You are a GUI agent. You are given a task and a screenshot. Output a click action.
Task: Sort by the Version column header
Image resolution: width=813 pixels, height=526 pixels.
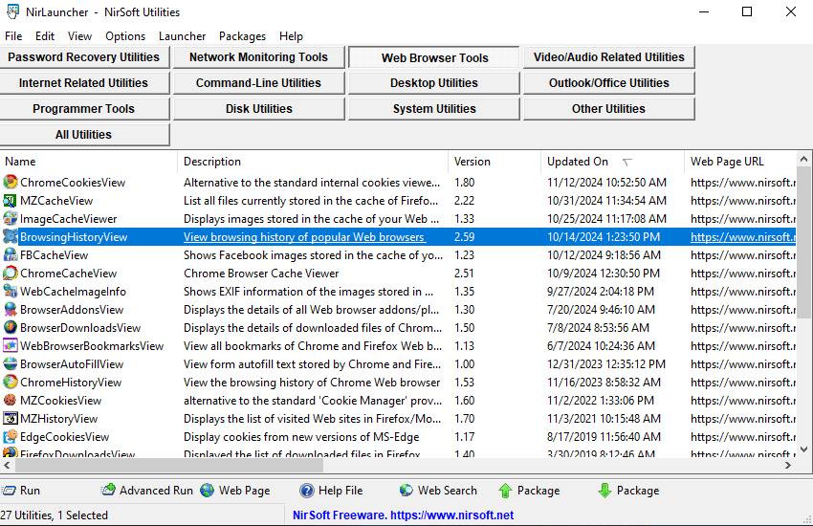[494, 162]
